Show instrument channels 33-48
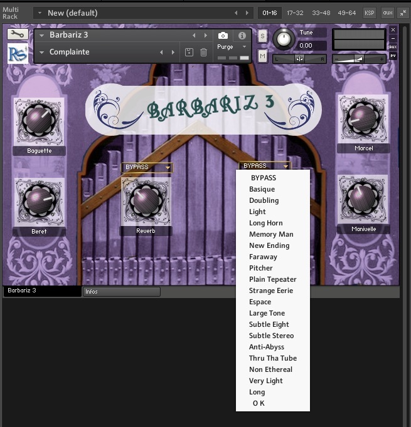The image size is (411, 427). [321, 13]
